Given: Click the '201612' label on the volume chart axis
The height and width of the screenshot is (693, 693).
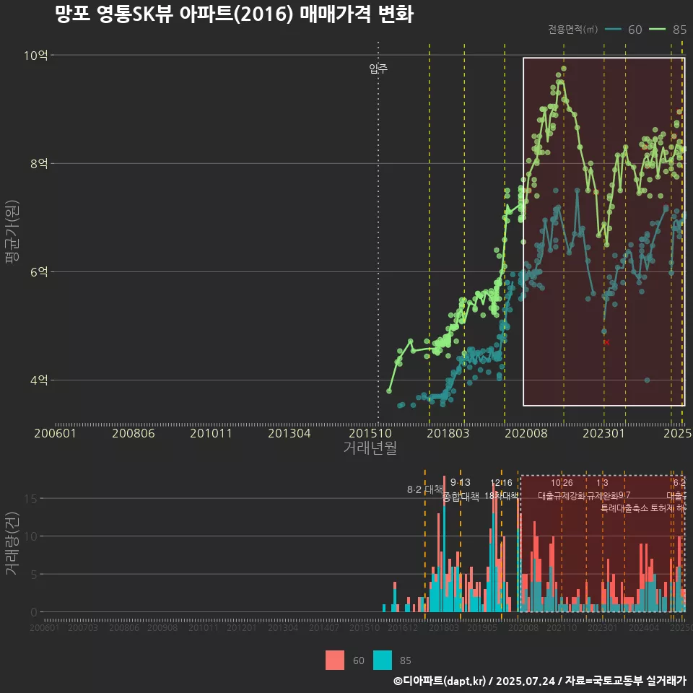Looking at the screenshot, I should [403, 627].
